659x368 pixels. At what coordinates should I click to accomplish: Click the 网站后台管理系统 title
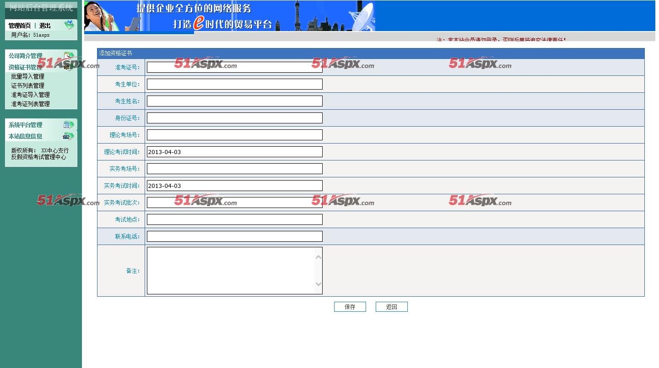tap(41, 8)
